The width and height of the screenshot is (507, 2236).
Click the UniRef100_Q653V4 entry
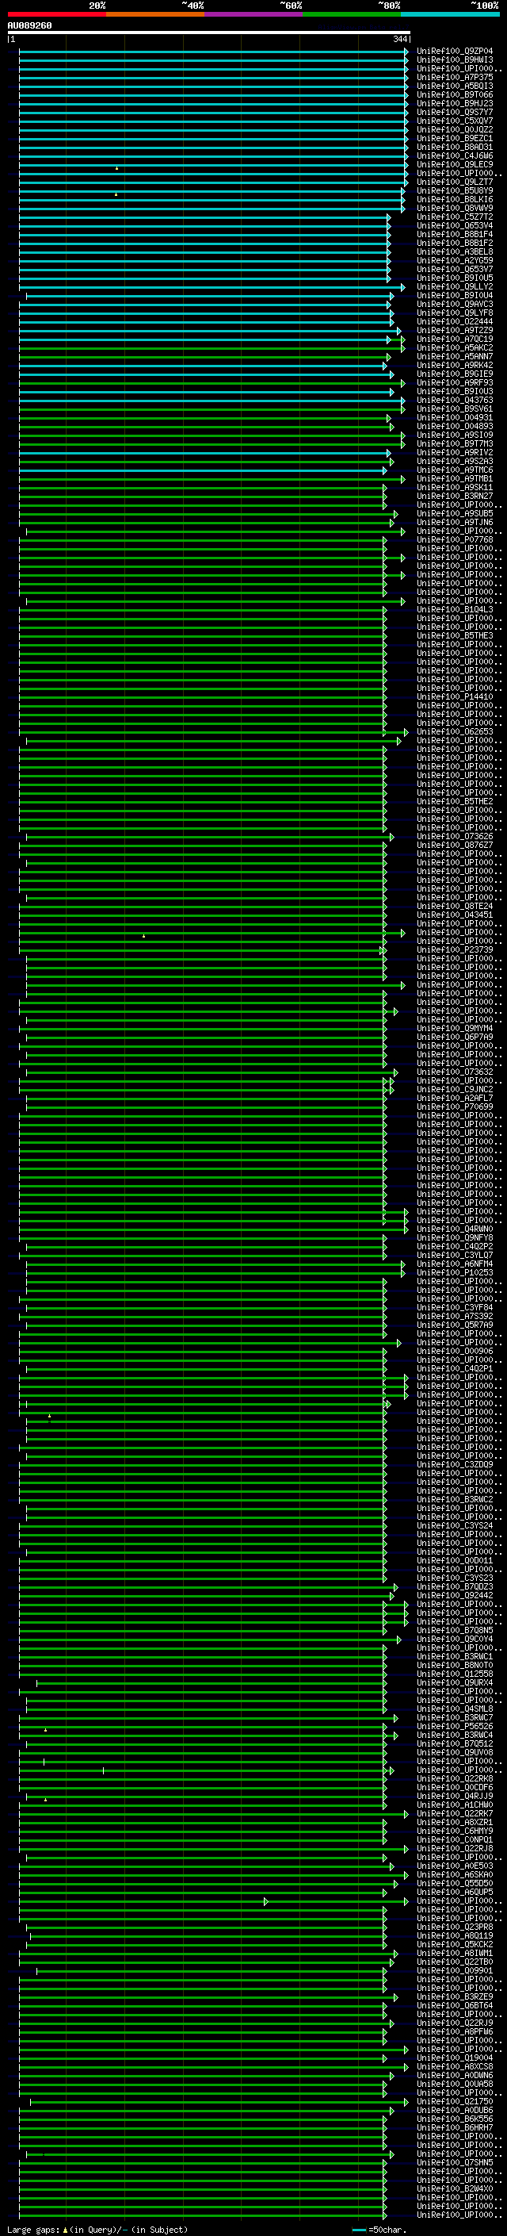455,226
